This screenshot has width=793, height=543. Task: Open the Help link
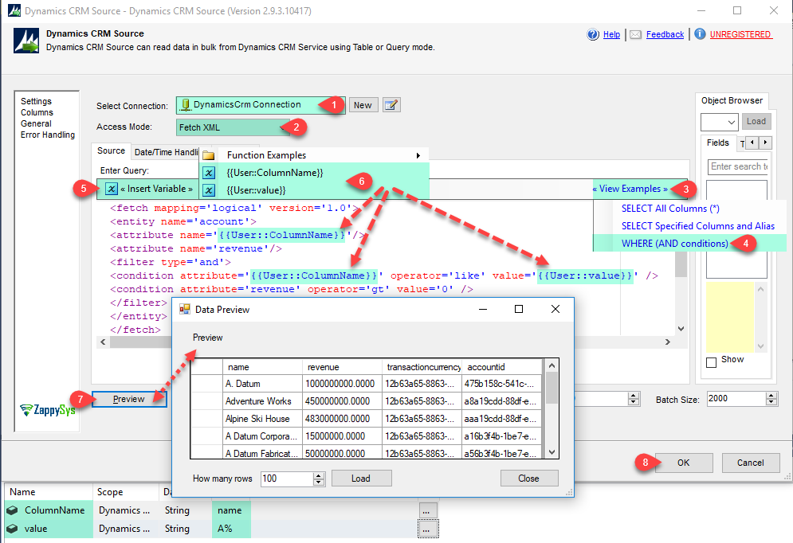[x=611, y=34]
